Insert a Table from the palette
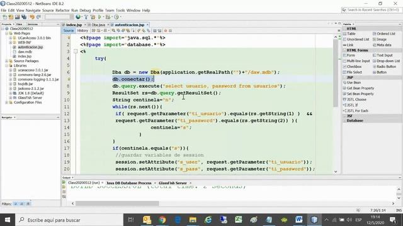 [349, 34]
